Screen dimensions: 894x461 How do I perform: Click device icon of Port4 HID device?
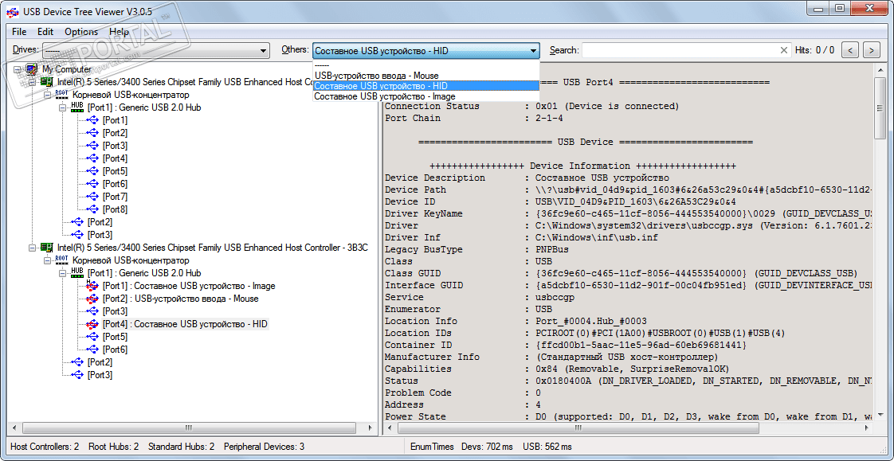92,324
